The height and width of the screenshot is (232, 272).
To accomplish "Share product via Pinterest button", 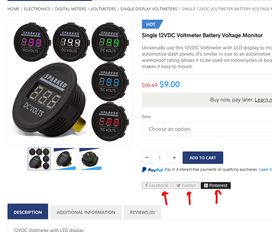I will [216, 185].
